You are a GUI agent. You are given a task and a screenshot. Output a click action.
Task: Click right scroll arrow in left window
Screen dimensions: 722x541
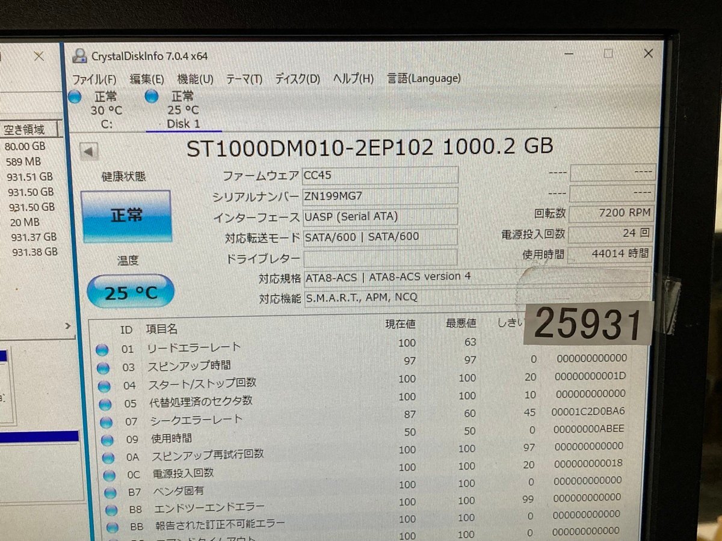tap(67, 326)
